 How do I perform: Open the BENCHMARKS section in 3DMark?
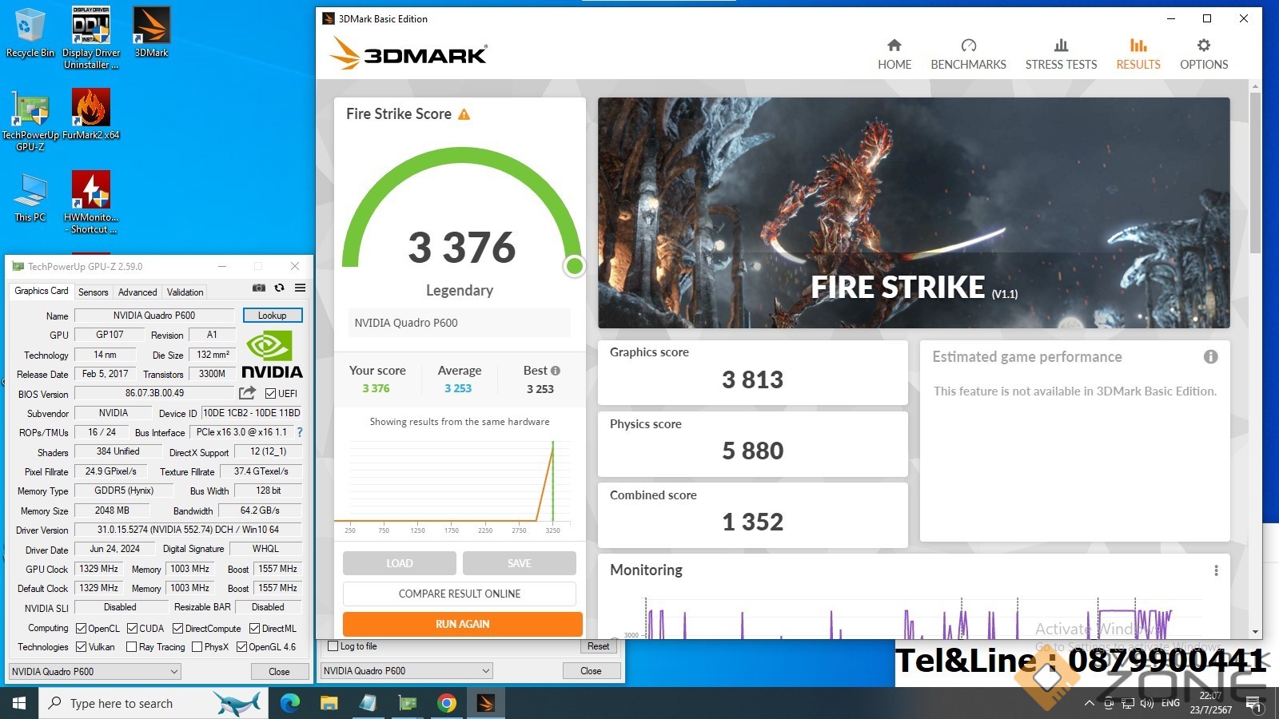coord(968,54)
